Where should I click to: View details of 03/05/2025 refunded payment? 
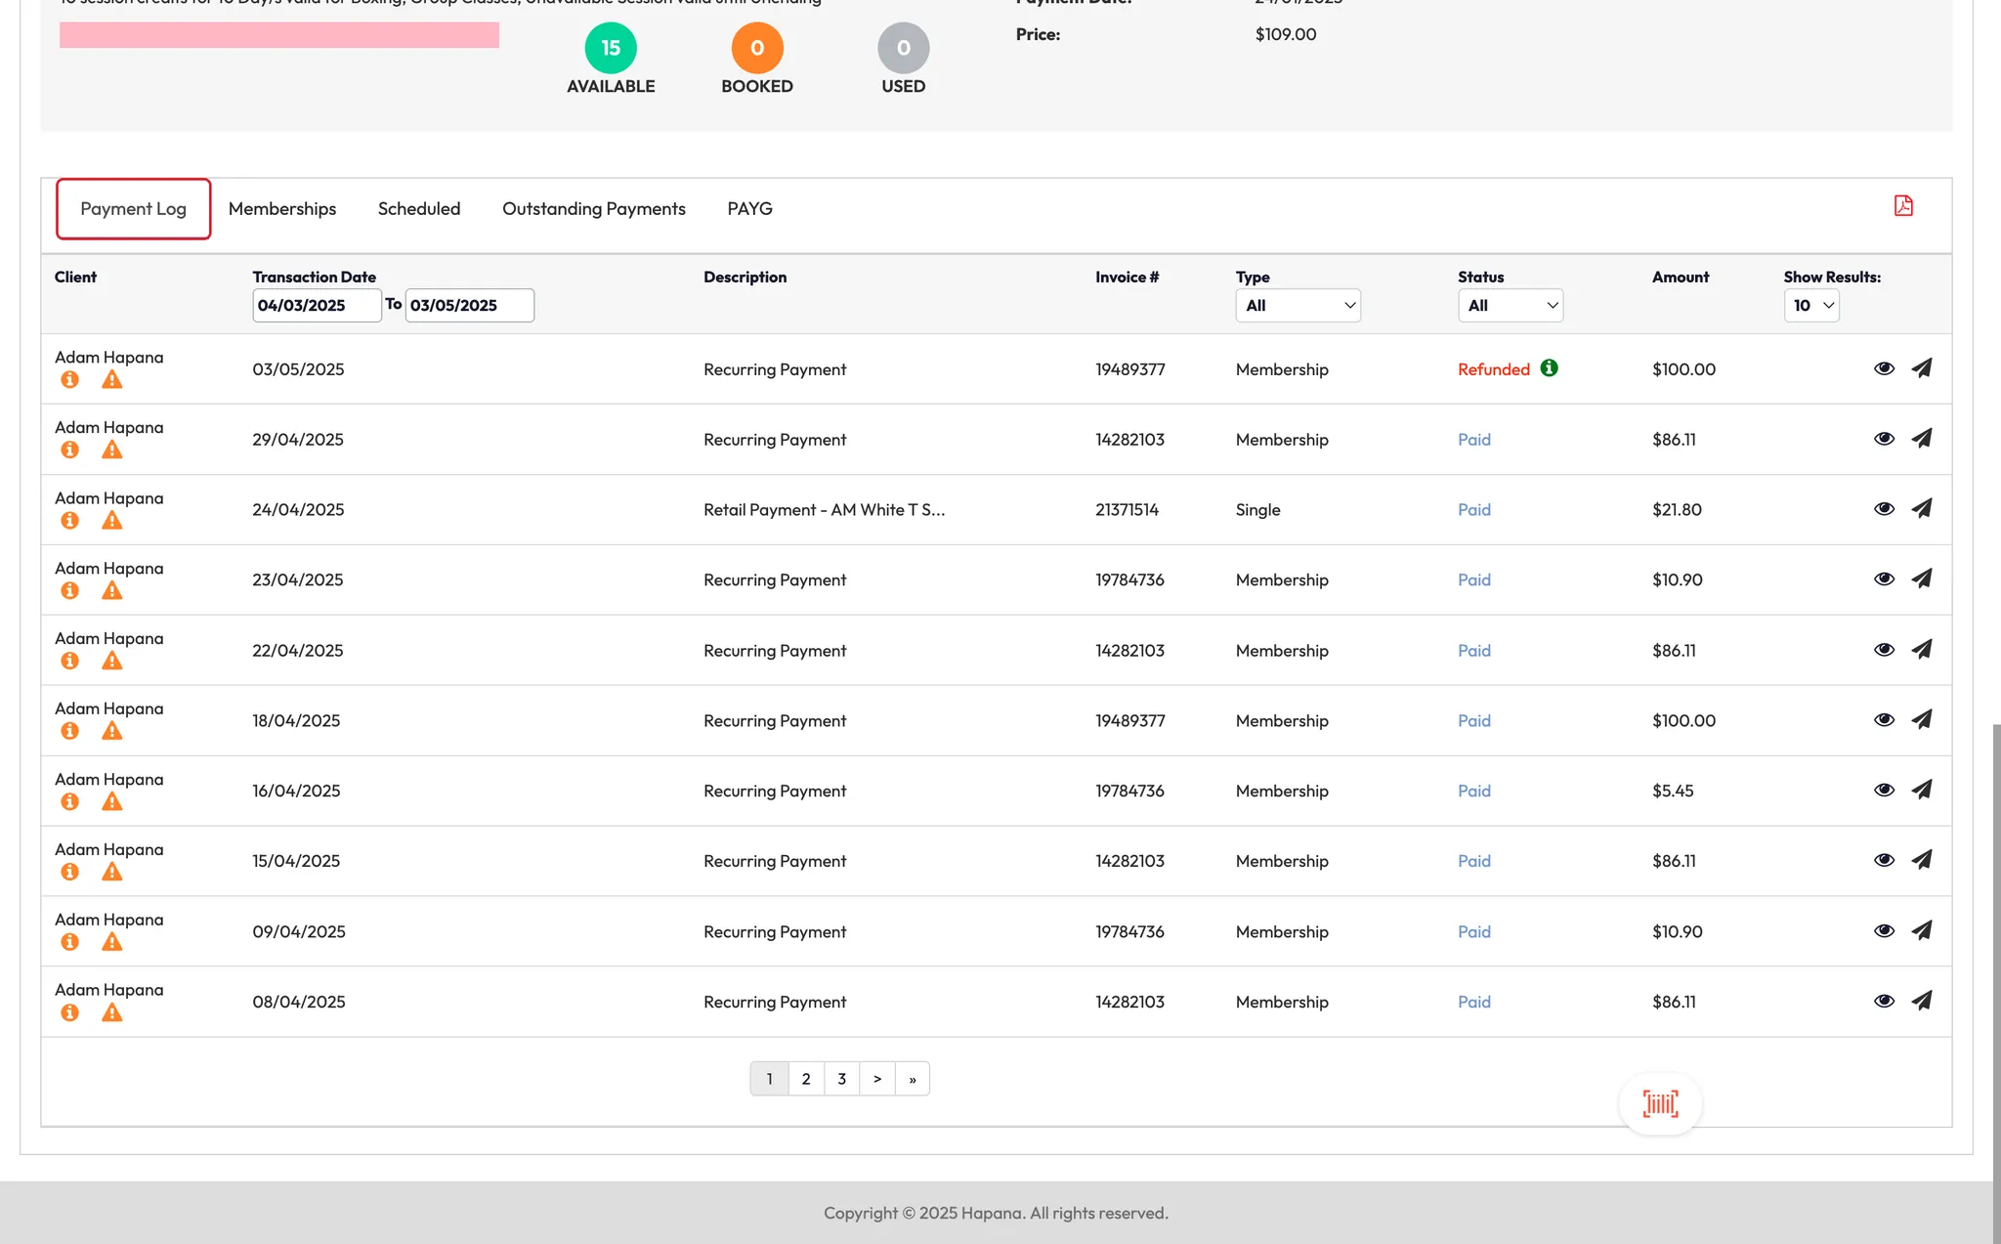pyautogui.click(x=1884, y=368)
